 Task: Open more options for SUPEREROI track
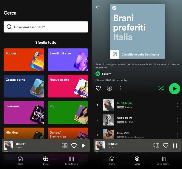pyautogui.click(x=178, y=120)
